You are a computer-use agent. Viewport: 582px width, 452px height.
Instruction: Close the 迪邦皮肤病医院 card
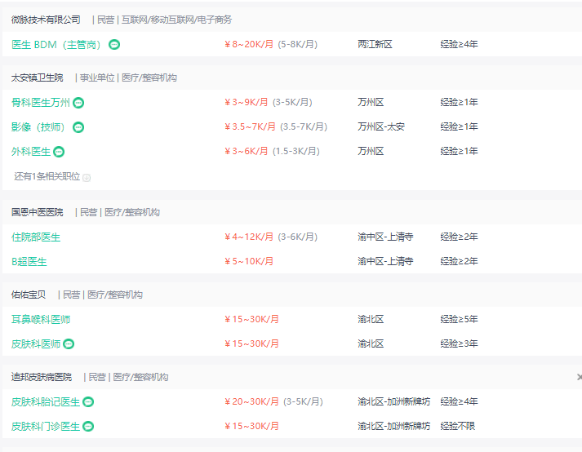(x=579, y=377)
